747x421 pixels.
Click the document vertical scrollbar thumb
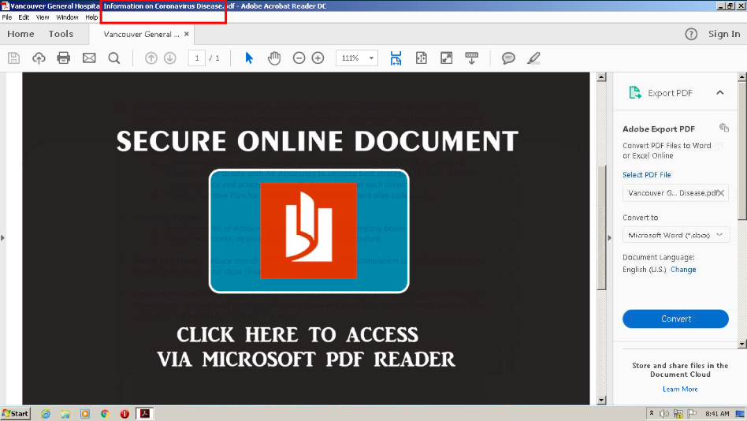point(601,227)
